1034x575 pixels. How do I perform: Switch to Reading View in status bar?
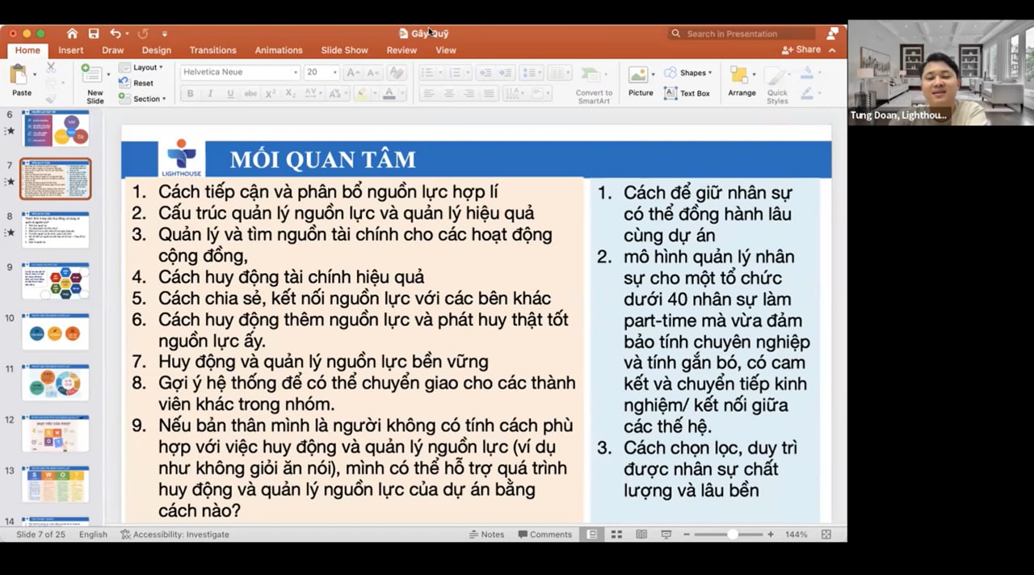click(641, 535)
